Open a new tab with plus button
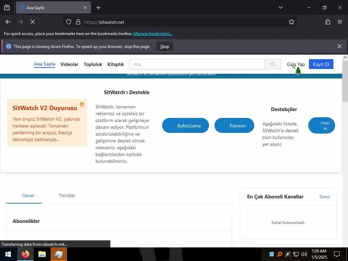This screenshot has height=261, width=348. [x=98, y=8]
